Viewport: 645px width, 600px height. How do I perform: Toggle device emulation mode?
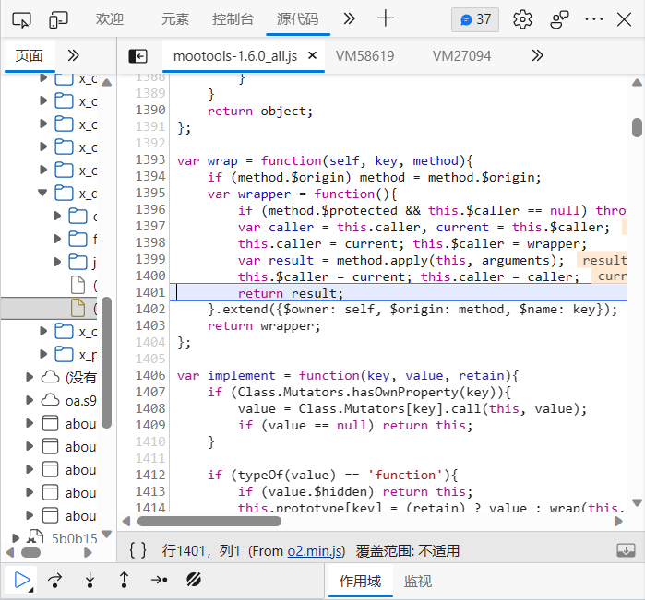tap(58, 19)
